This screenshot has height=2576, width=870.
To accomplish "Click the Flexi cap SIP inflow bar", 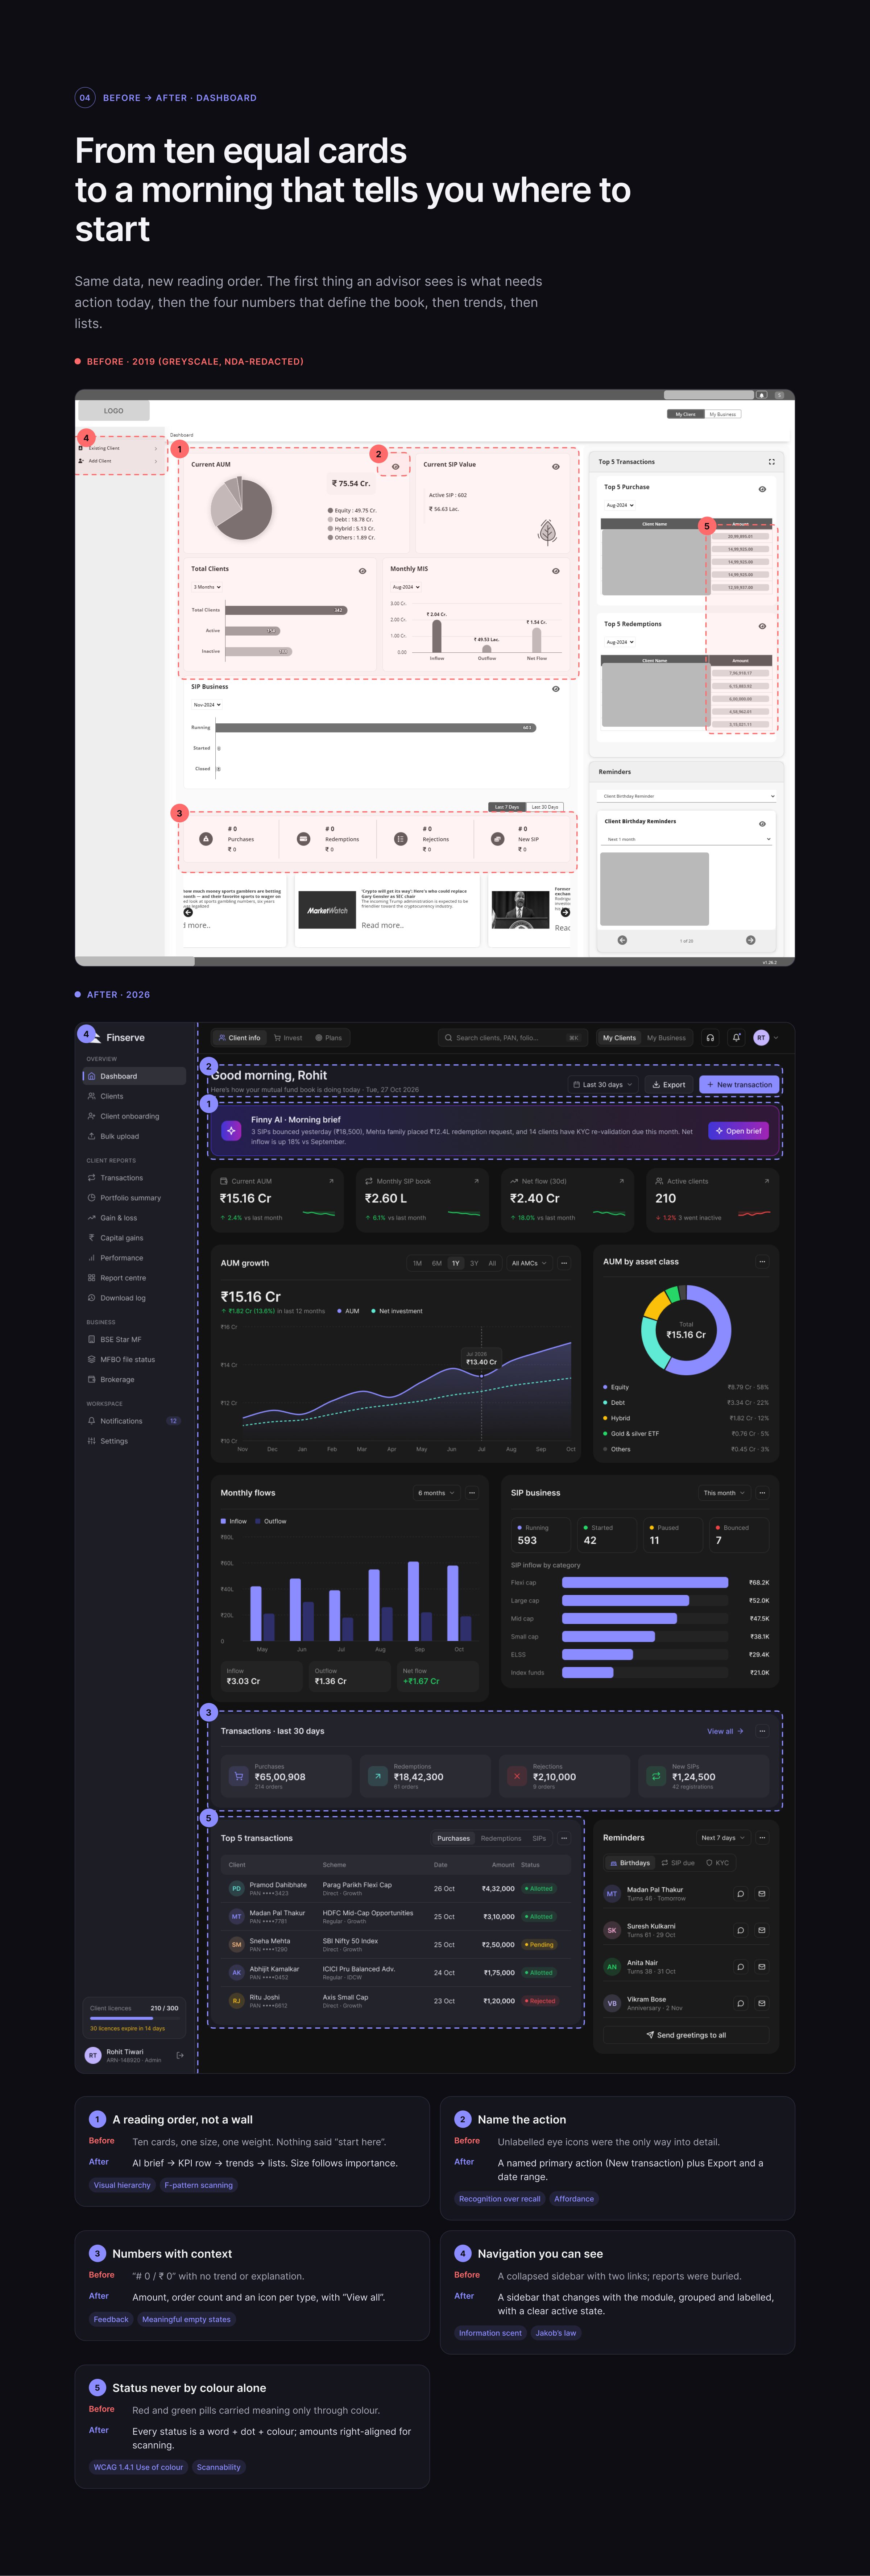I will 645,1582.
